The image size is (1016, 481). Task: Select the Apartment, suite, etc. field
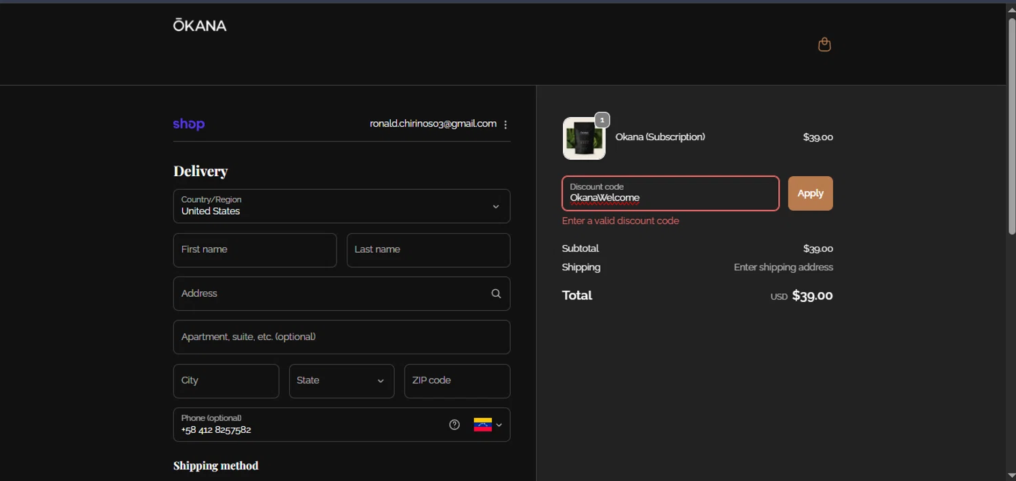[341, 337]
